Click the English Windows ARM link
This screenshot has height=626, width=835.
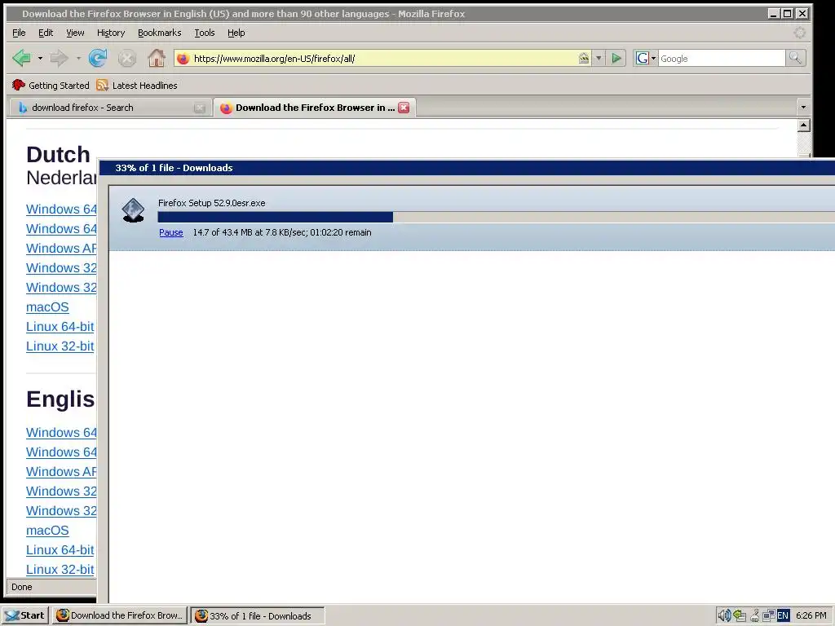(61, 472)
